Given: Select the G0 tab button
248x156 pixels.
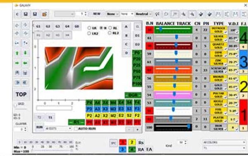Looking at the screenshot, I should pos(77,26).
